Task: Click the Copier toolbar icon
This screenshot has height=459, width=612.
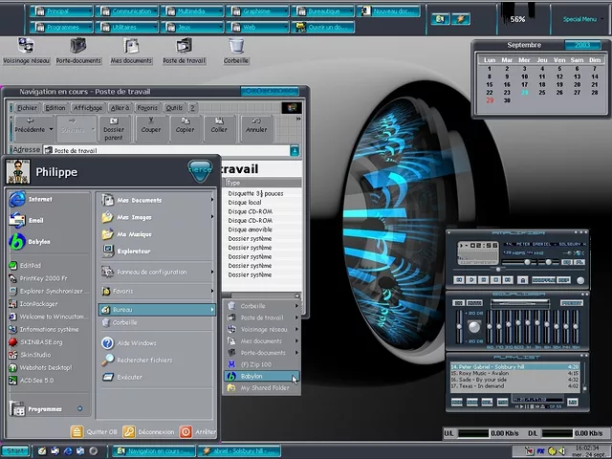Action: tap(185, 124)
